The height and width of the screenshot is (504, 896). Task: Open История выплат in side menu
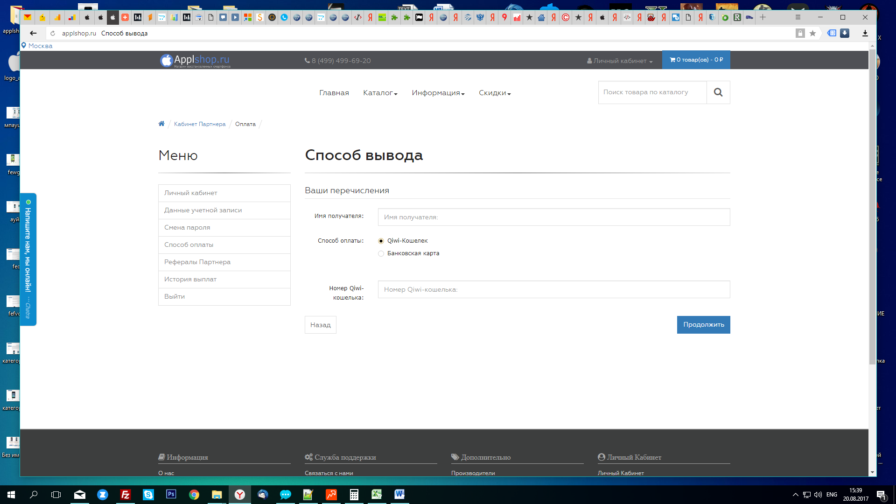coord(224,279)
